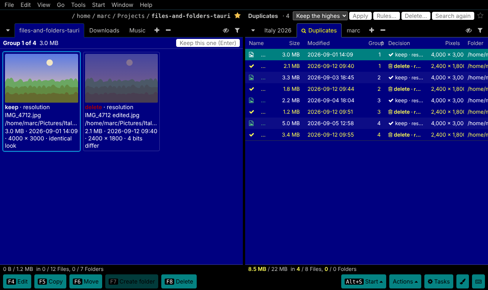Viewport: 488px width, 290px height.
Task: Switch to the Downloads tab
Action: (104, 31)
